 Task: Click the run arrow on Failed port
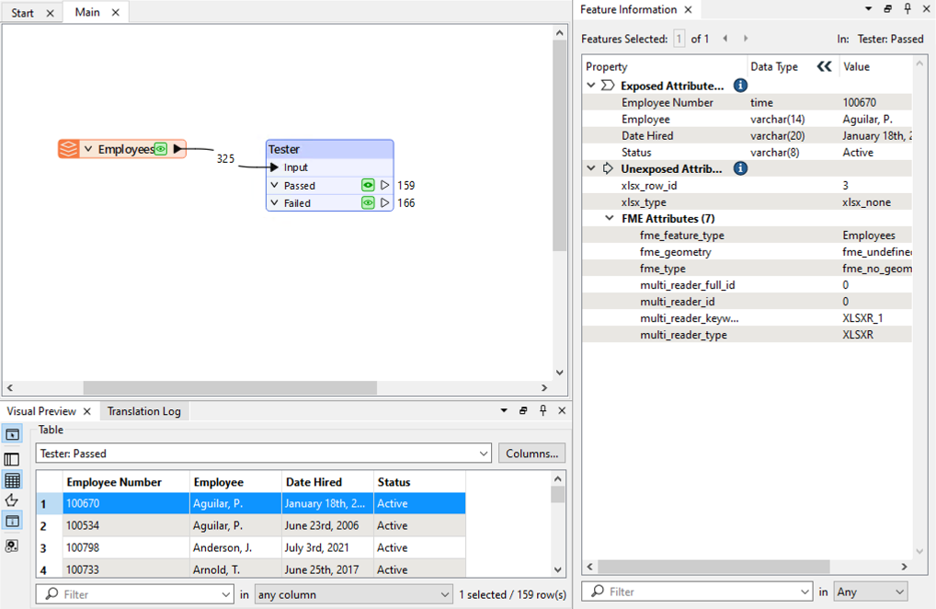385,202
